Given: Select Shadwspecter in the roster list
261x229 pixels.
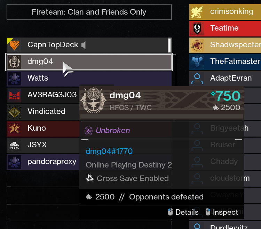Looking at the screenshot, I should [225, 45].
